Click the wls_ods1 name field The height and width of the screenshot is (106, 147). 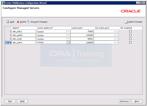coord(24,31)
